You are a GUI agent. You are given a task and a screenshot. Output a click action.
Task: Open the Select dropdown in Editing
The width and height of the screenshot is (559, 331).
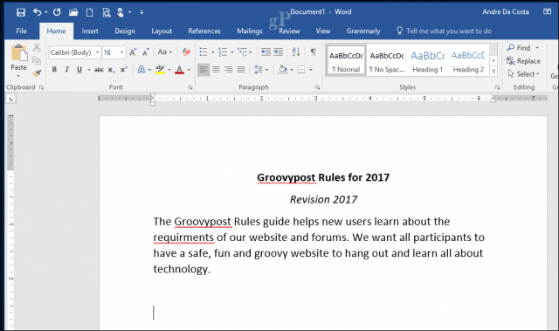point(524,73)
